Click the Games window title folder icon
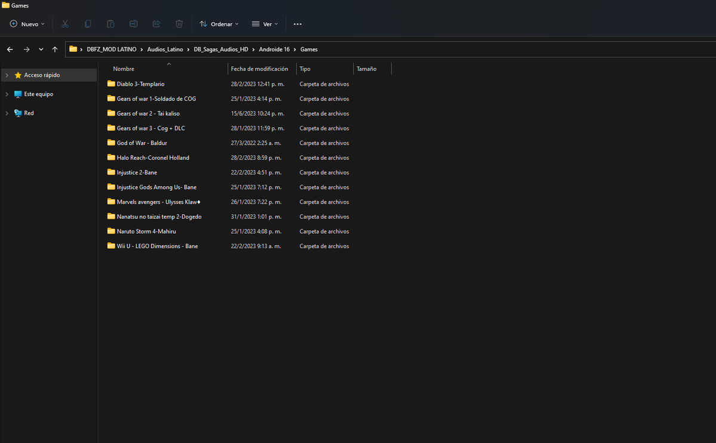 5,5
